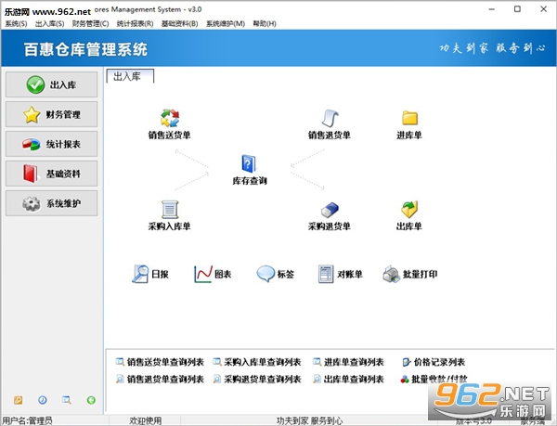Viewport: 557px width, 426px height.
Task: Open the 系统(S) menu
Action: 16,24
